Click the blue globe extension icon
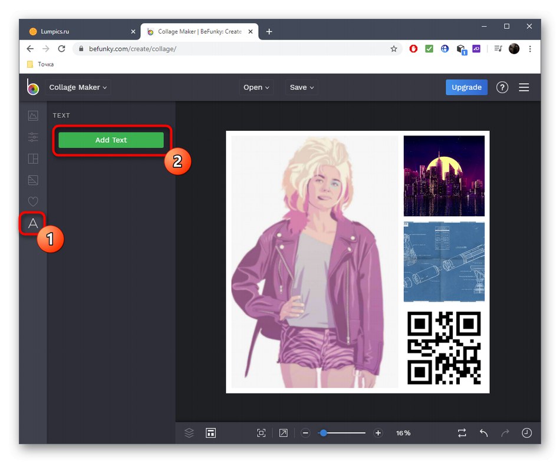Image resolution: width=560 pixels, height=463 pixels. pyautogui.click(x=444, y=48)
